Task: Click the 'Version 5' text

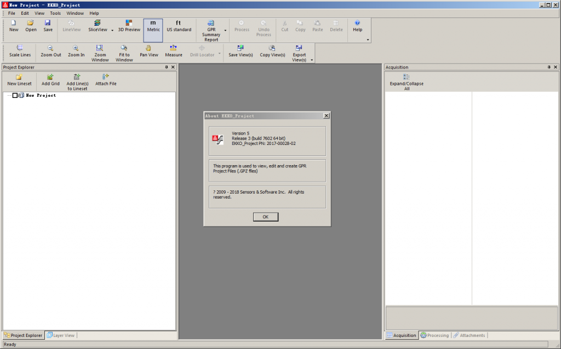Action: click(241, 133)
